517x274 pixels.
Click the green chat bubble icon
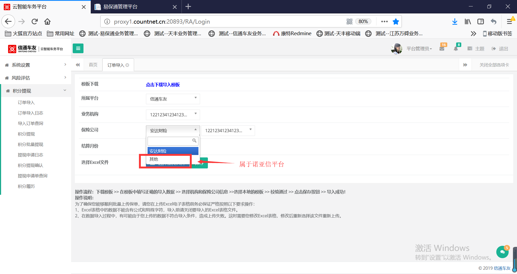pyautogui.click(x=502, y=252)
